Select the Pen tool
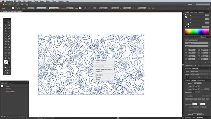The height and width of the screenshot is (119, 211). tap(6, 28)
